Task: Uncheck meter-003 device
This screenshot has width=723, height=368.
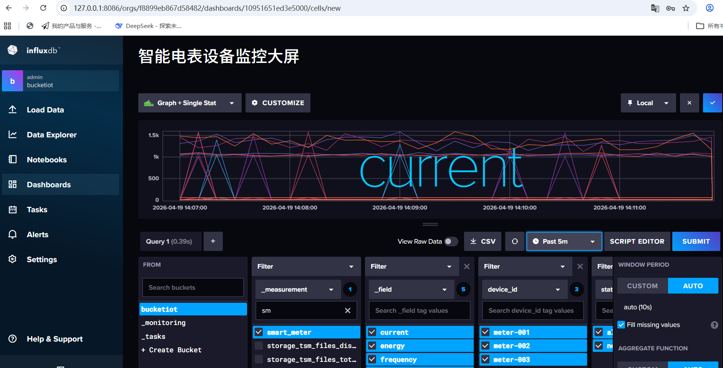Action: (486, 359)
